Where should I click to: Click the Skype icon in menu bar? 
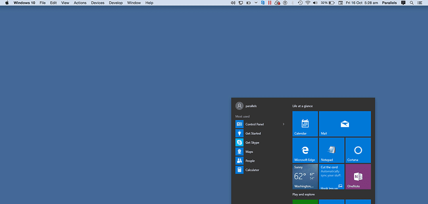tap(262, 3)
